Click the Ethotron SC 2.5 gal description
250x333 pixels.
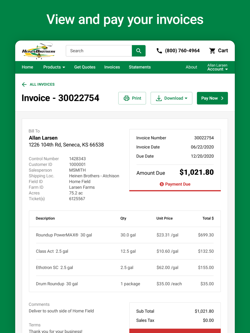tap(54, 268)
